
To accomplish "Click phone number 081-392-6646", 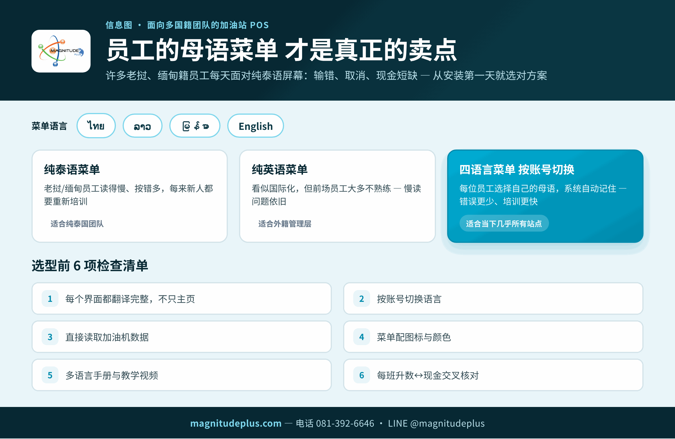I will coord(345,424).
